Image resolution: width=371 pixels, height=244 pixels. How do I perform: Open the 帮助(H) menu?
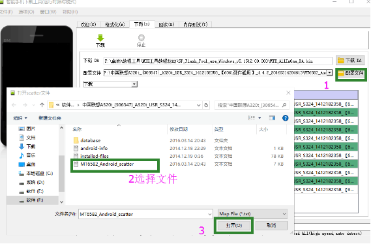tap(70, 12)
